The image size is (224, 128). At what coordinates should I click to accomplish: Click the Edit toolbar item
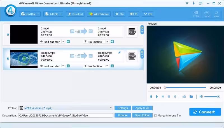coord(148,14)
